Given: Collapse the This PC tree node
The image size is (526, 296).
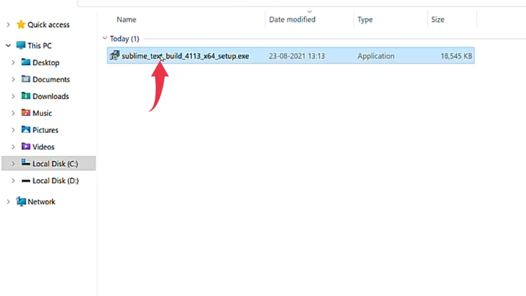Looking at the screenshot, I should [x=8, y=46].
